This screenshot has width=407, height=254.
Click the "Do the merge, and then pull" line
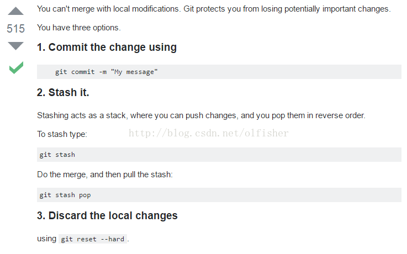pos(105,174)
